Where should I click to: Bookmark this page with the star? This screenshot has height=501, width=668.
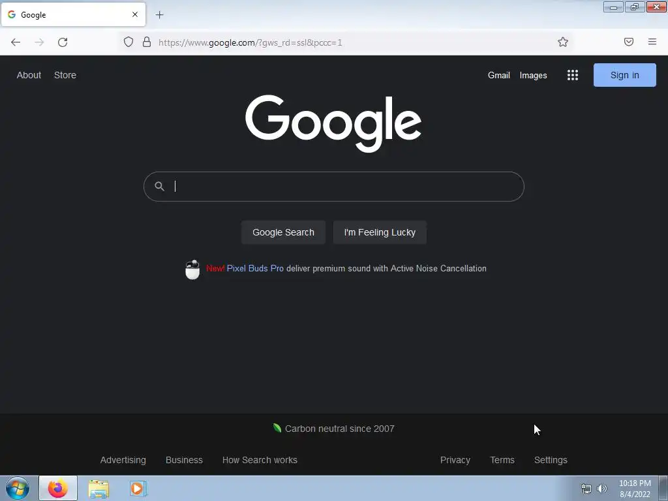563,42
